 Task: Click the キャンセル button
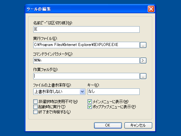138,125
